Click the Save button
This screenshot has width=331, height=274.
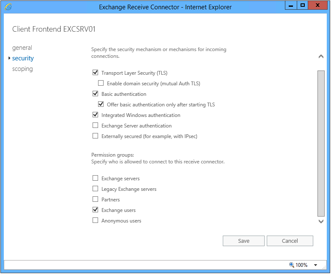(243, 241)
